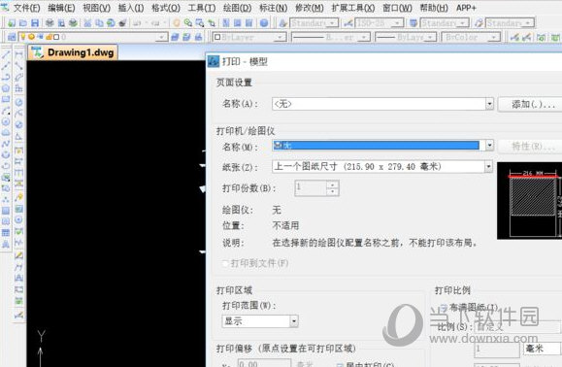Open the 文件(F) menu
Image resolution: width=562 pixels, height=367 pixels.
(26, 8)
